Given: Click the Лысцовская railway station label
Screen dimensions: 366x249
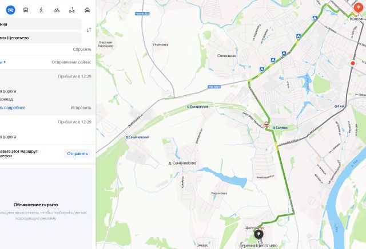Looking at the screenshot, I should click(197, 107).
